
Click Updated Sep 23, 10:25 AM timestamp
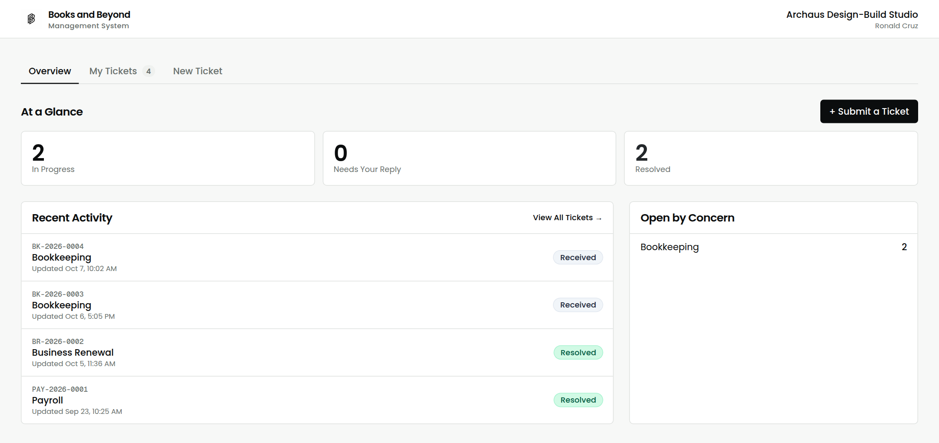coord(77,412)
